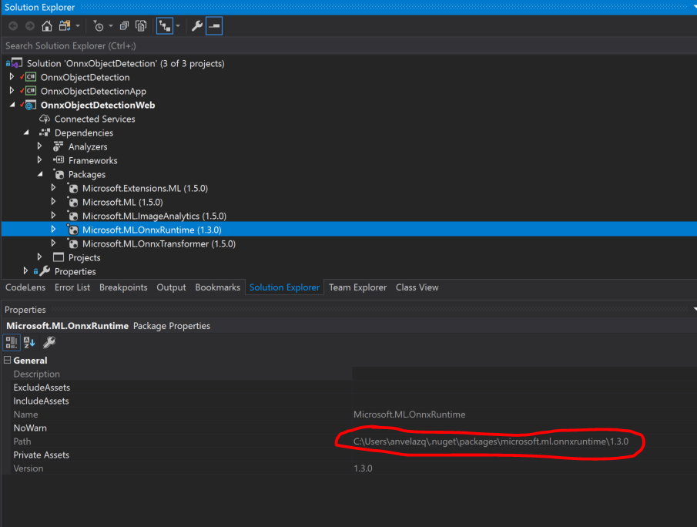Click the Back navigation arrow in Solution Explorer

coord(13,25)
